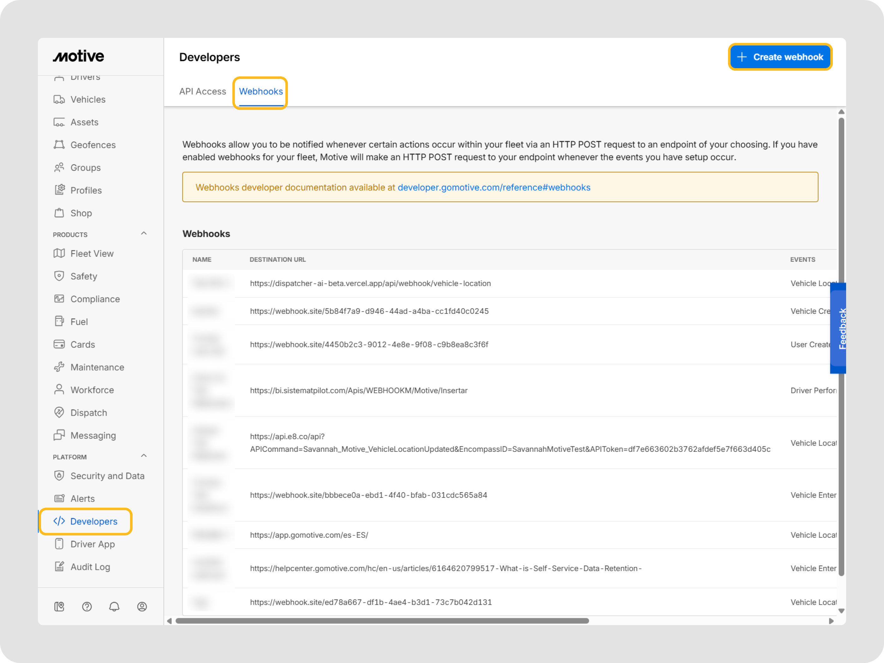Viewport: 884px width, 663px height.
Task: Open the help question mark icon
Action: (87, 607)
